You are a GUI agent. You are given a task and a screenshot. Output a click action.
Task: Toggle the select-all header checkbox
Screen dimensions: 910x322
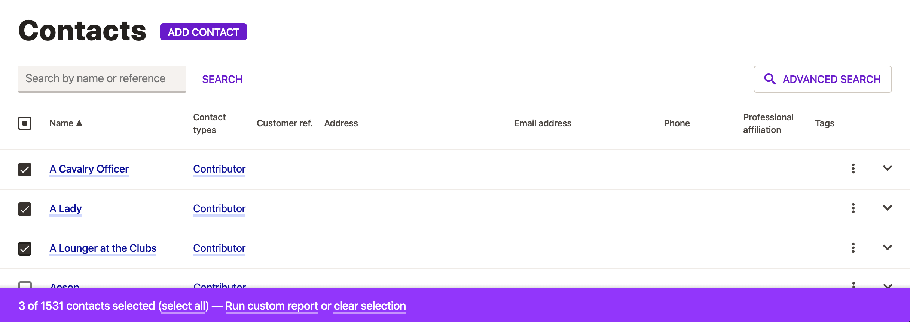[x=25, y=123]
